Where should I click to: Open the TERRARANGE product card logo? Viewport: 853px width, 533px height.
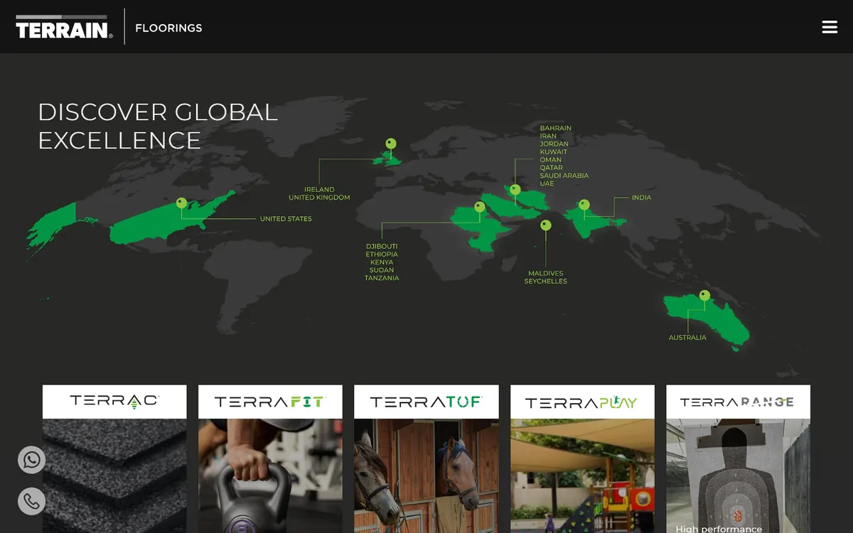click(x=738, y=402)
